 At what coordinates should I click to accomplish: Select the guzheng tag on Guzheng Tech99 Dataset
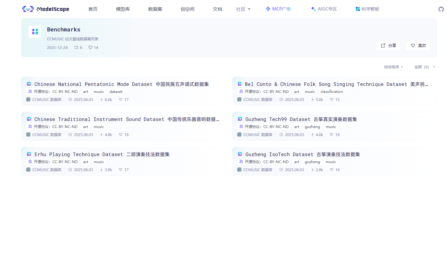[x=312, y=126]
